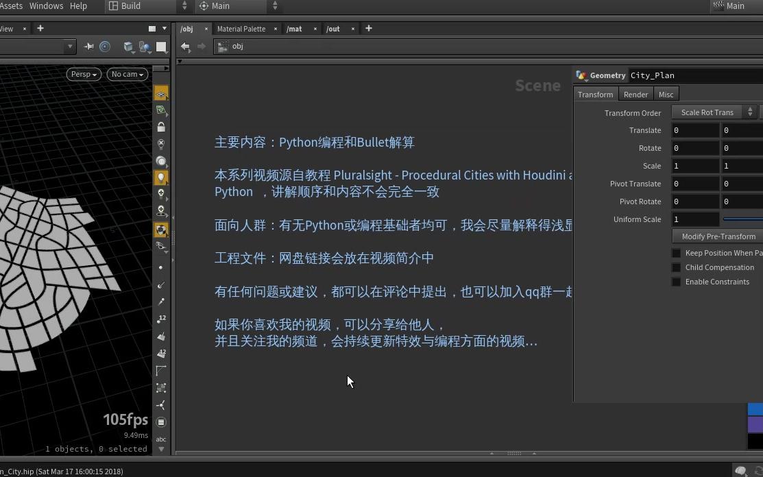Open pane options arrow beside square icon
This screenshot has height=477, width=763.
click(165, 29)
